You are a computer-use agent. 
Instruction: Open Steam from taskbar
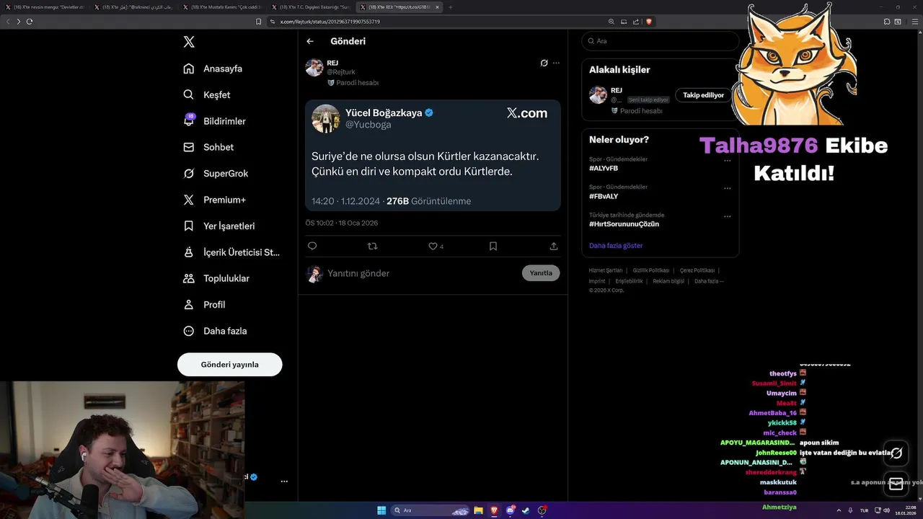(x=526, y=510)
